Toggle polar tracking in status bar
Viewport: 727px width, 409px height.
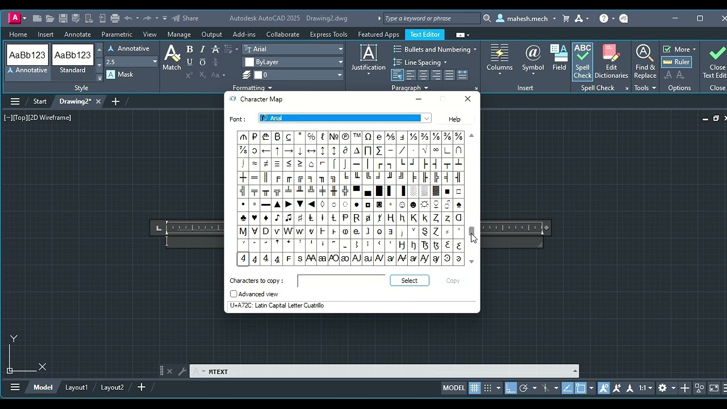[x=524, y=388]
